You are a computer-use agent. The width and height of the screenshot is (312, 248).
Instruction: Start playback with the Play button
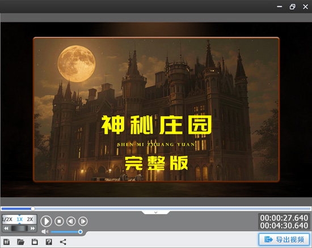tap(46, 221)
